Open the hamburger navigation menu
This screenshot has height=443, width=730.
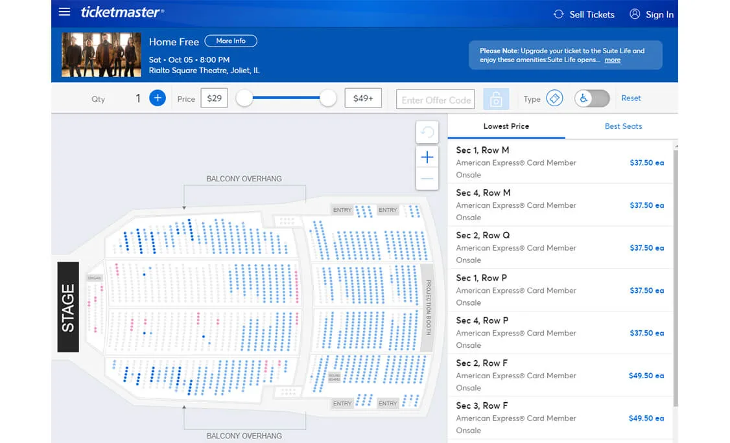(x=64, y=12)
